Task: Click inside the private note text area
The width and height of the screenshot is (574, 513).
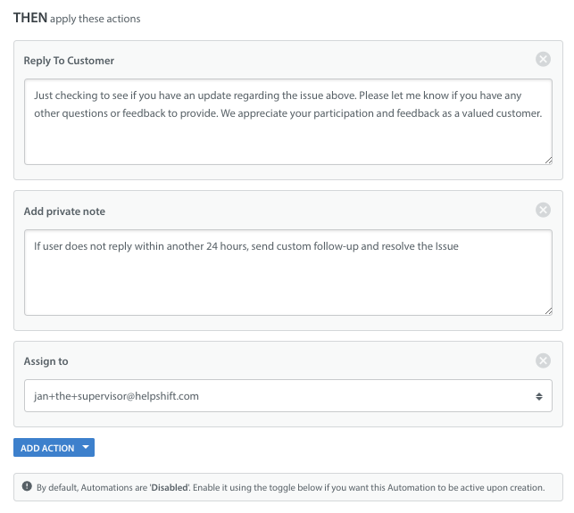Action: [x=287, y=281]
